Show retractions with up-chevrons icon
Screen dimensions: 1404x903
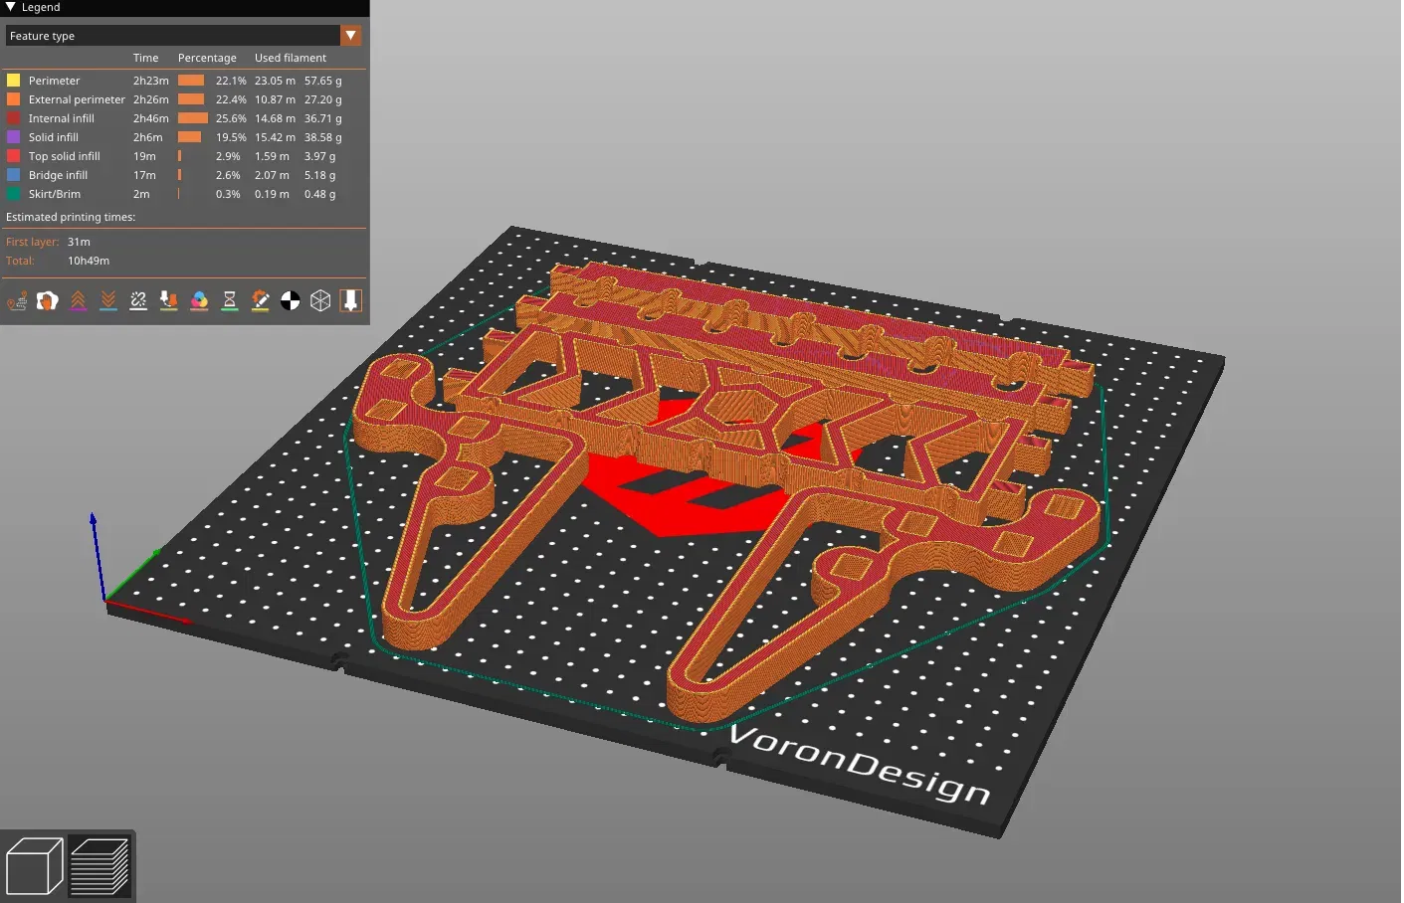coord(78,300)
